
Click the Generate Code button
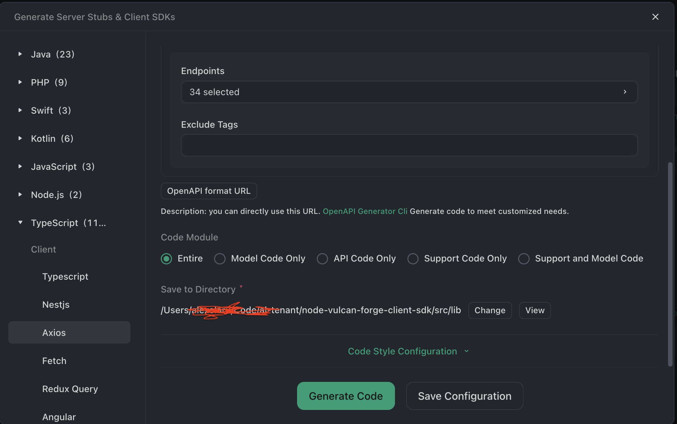coord(346,396)
